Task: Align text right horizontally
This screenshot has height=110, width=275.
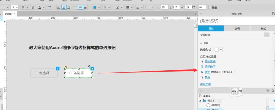Action: pyautogui.click(x=69, y=7)
